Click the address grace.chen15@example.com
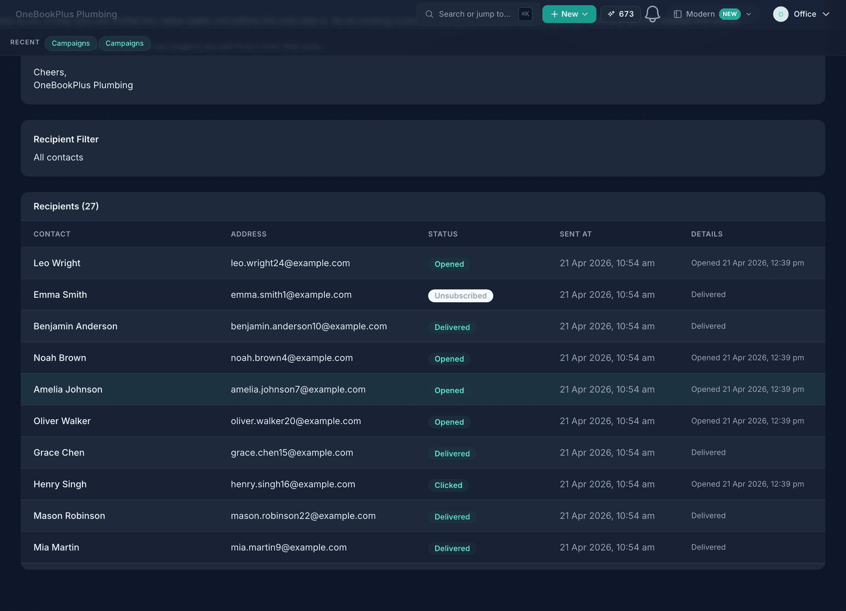Screen dimensions: 846x611 coord(292,452)
